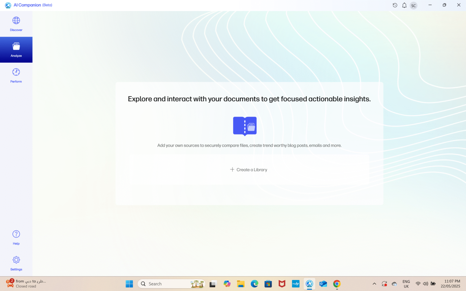This screenshot has width=466, height=291.
Task: Click the Create a Library button
Action: [249, 170]
